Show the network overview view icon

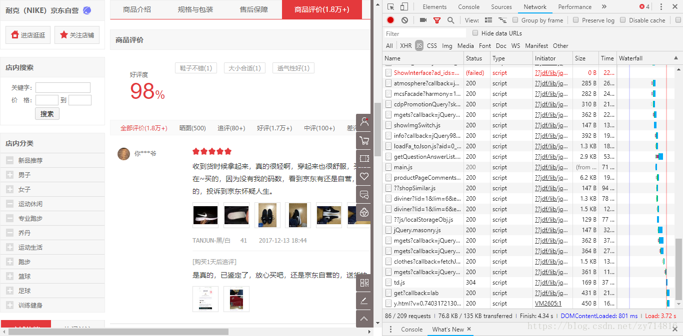[502, 20]
